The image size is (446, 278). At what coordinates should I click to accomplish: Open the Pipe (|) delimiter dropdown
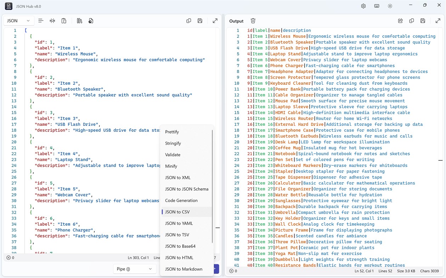click(135, 269)
